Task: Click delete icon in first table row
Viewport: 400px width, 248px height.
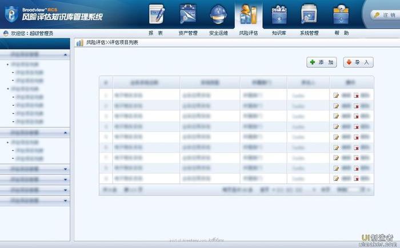Action: [356, 95]
